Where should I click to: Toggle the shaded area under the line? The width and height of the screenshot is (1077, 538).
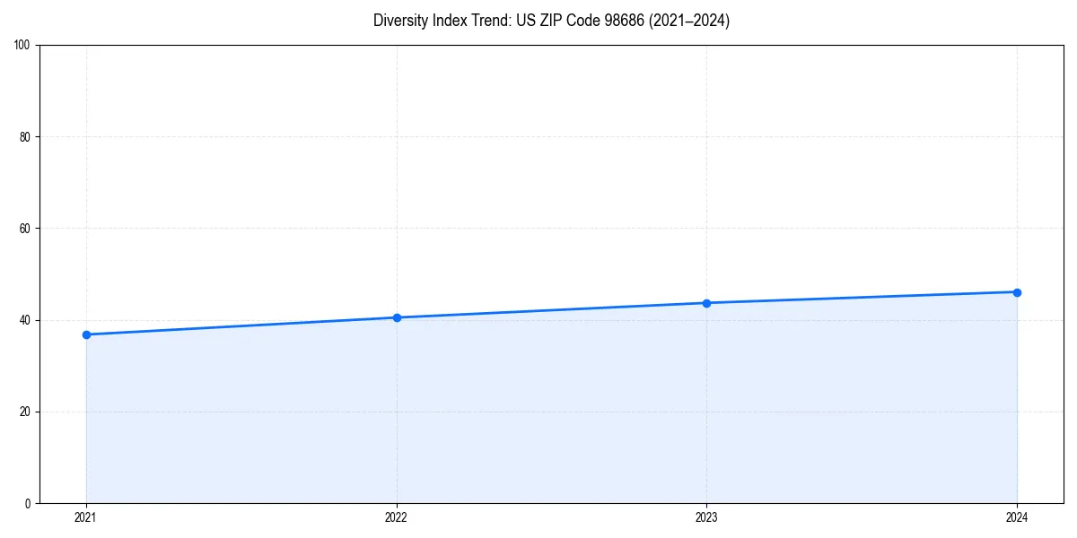[x=551, y=412]
